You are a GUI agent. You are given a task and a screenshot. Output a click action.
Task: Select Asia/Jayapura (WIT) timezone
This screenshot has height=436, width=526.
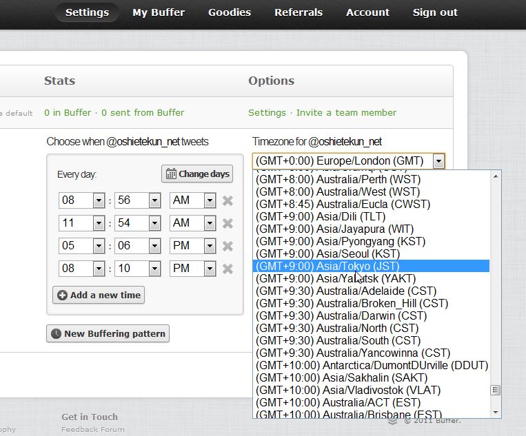(x=371, y=229)
